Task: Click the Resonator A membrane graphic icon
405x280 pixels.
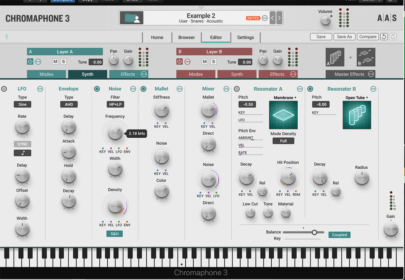Action: pos(283,115)
